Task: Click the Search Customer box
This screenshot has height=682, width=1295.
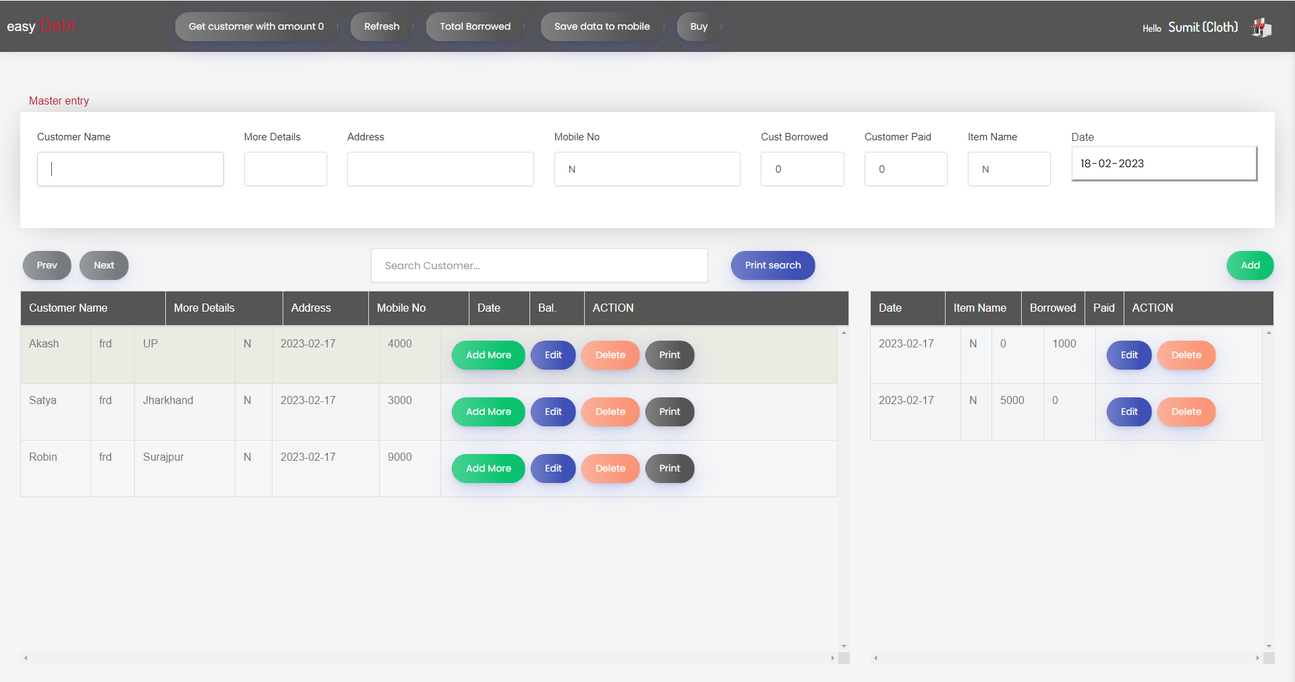Action: (539, 266)
